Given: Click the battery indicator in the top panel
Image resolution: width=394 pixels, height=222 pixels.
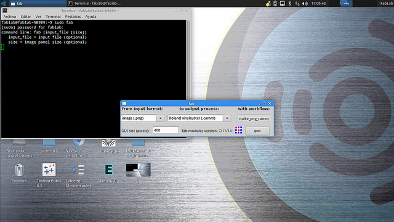Looking at the screenshot, I should click(275, 4).
